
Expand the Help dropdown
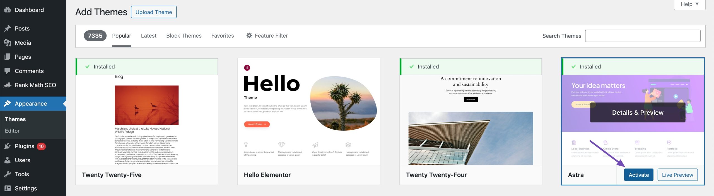pyautogui.click(x=690, y=4)
